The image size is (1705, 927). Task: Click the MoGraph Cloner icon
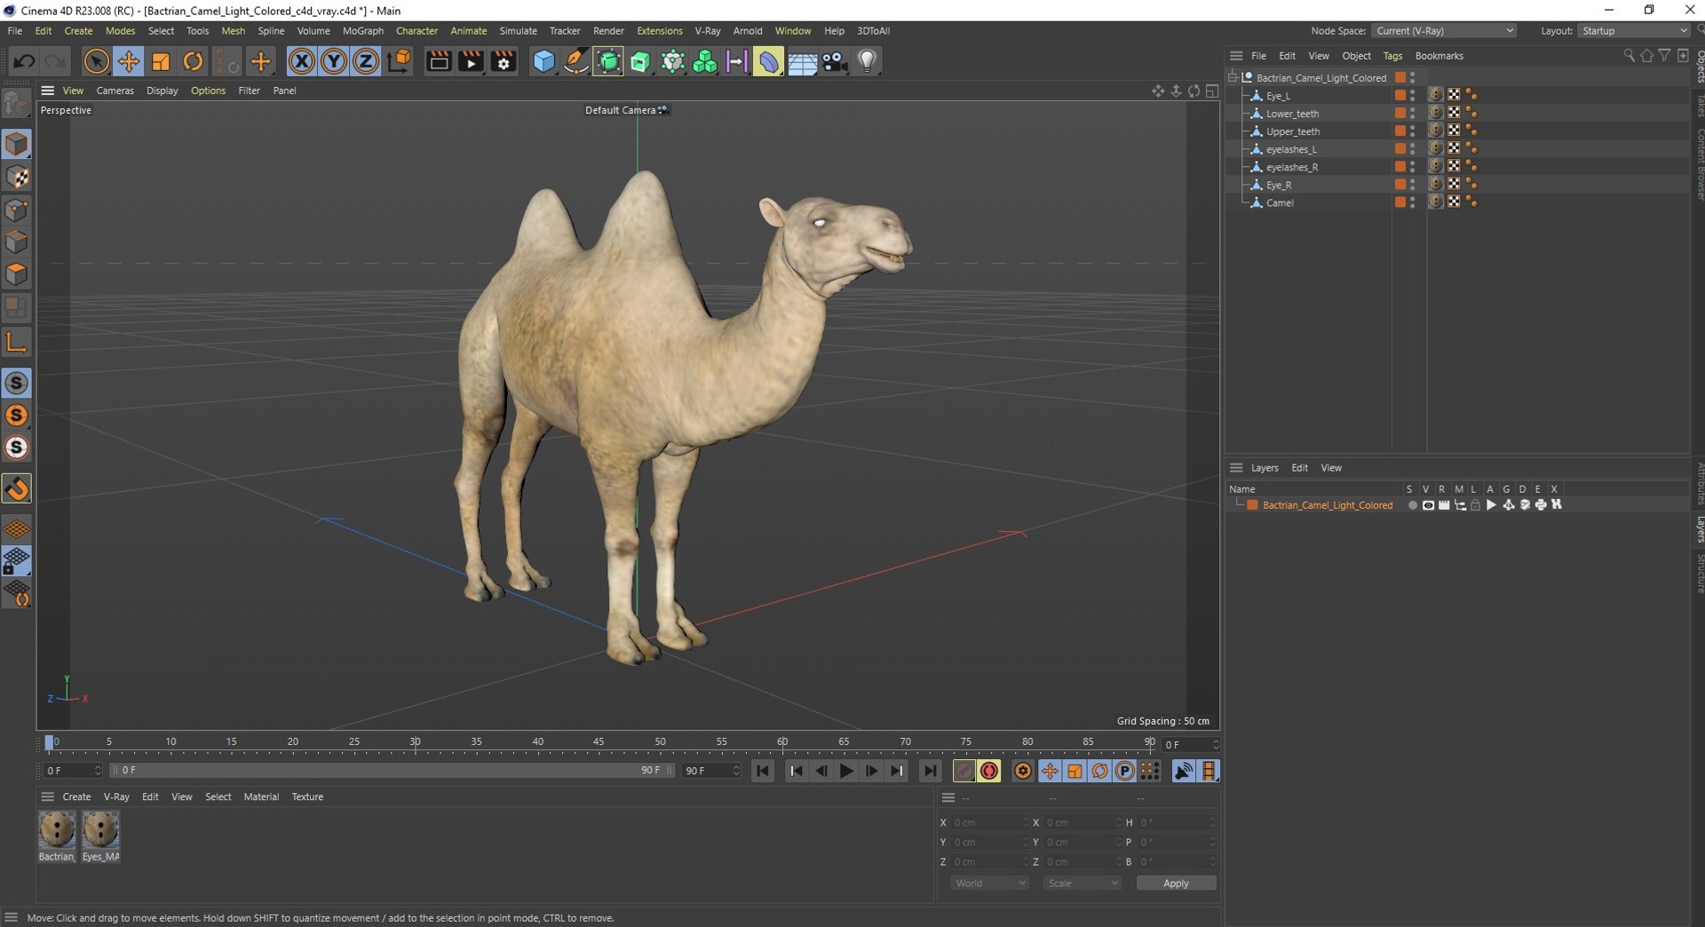click(x=705, y=61)
